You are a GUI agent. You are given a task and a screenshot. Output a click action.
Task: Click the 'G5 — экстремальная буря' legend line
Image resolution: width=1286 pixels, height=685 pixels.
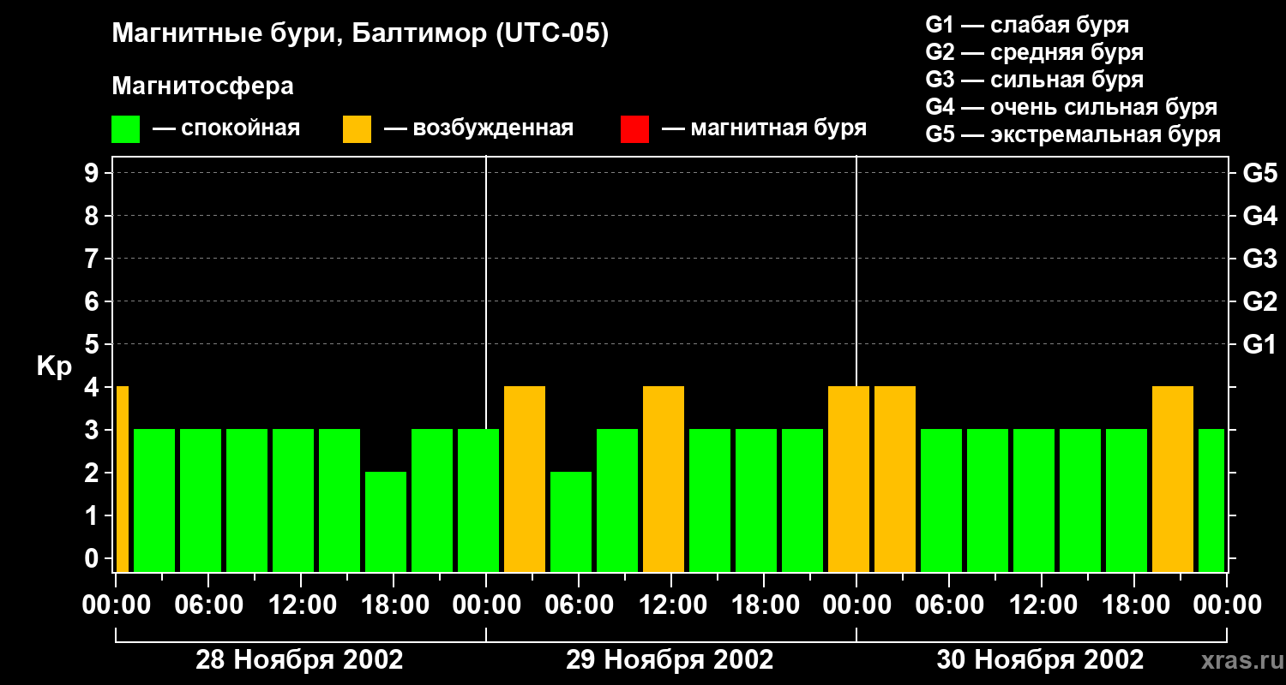[x=1073, y=134]
